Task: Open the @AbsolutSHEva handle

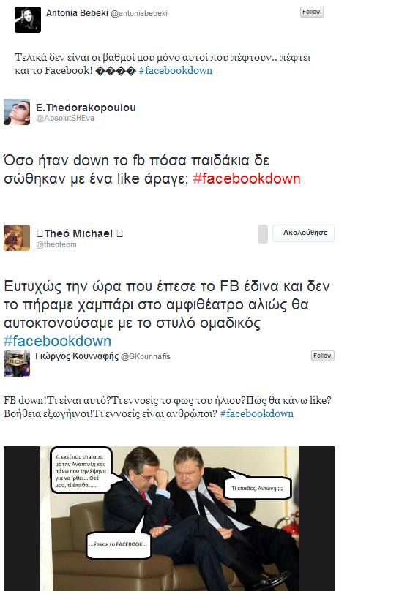Action: (x=65, y=119)
